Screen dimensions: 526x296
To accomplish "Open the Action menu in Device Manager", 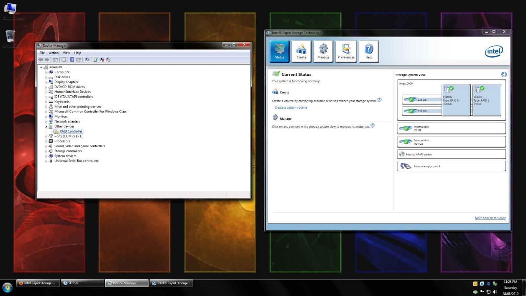I will (54, 53).
